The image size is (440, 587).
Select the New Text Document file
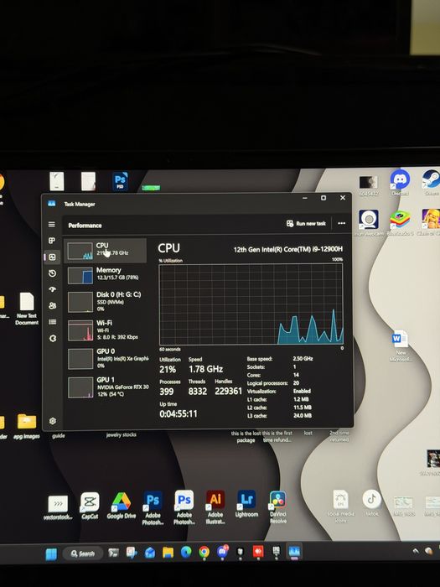27,309
